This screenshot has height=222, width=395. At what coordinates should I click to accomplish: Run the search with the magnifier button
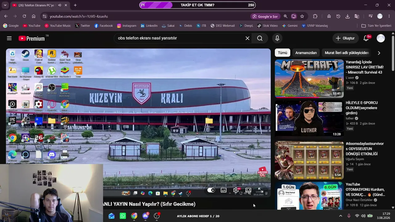click(x=260, y=38)
